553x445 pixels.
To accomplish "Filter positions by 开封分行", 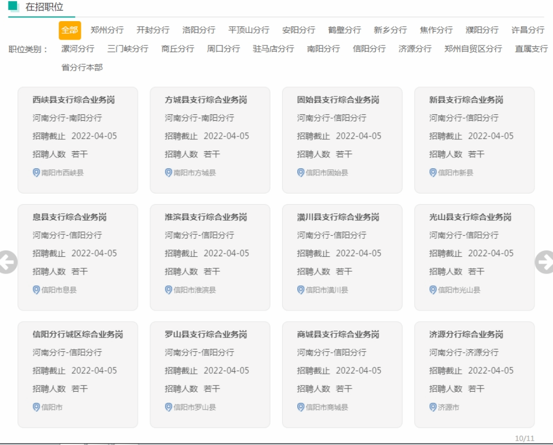I will point(153,30).
